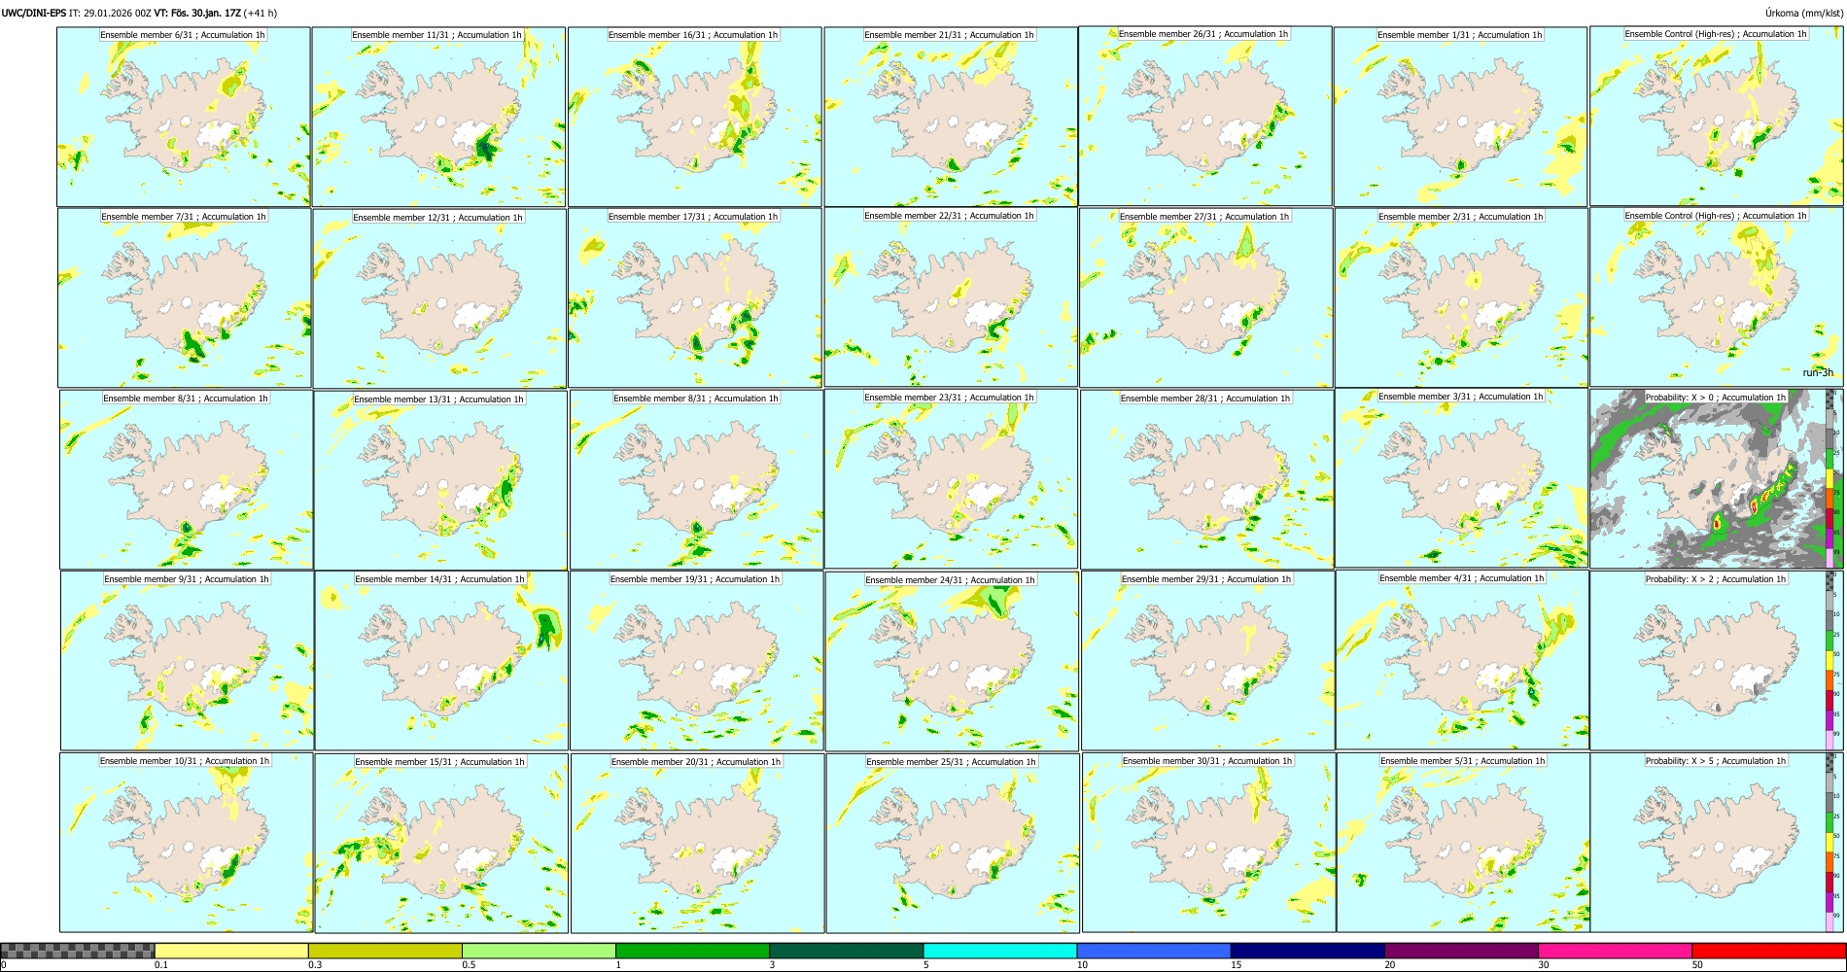The height and width of the screenshot is (972, 1847).
Task: Click the purple 20–30 legend swatch
Action: [x=1461, y=951]
